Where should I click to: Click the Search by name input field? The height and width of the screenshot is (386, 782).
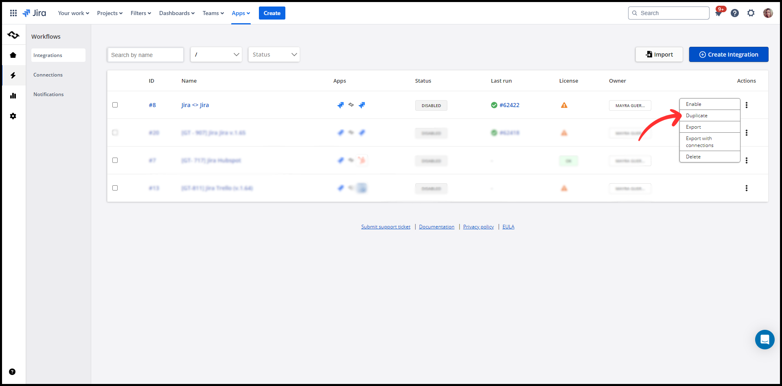click(145, 55)
